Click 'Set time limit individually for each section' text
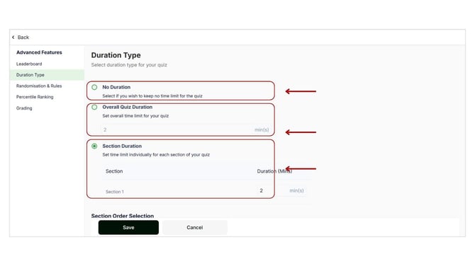This screenshot has width=475, height=266. pos(156,154)
